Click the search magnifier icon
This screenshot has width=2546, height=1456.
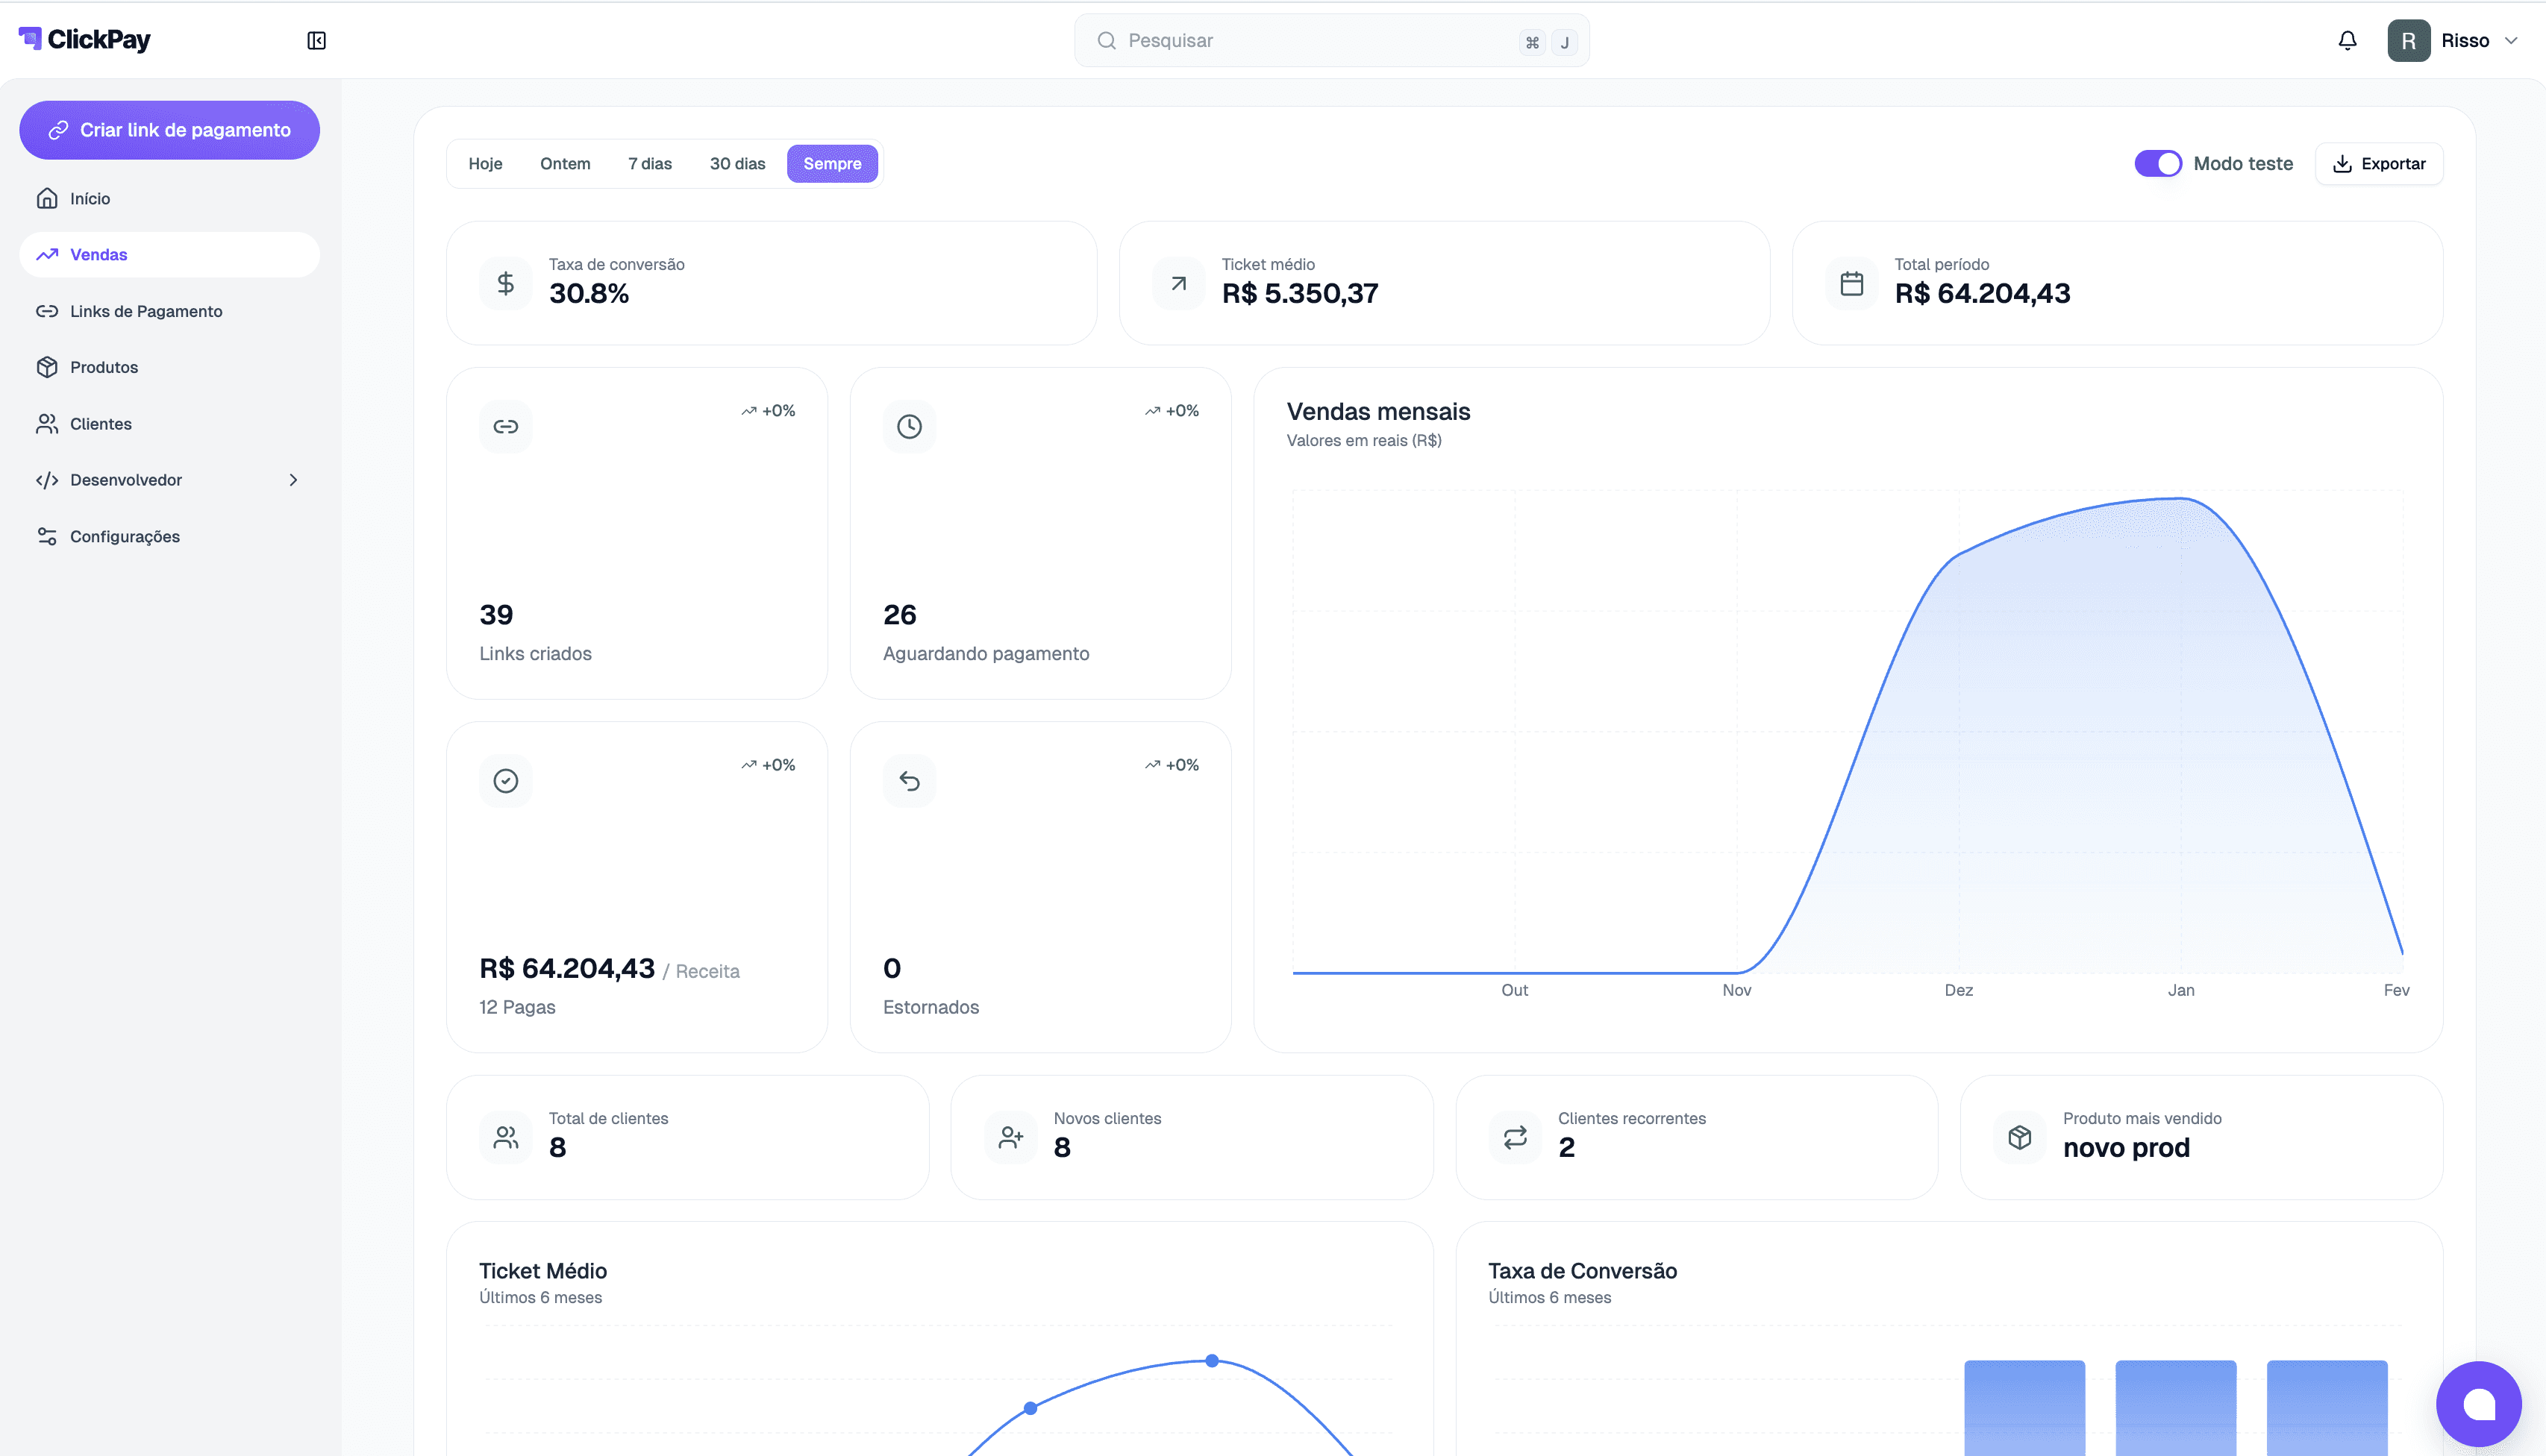point(1107,40)
